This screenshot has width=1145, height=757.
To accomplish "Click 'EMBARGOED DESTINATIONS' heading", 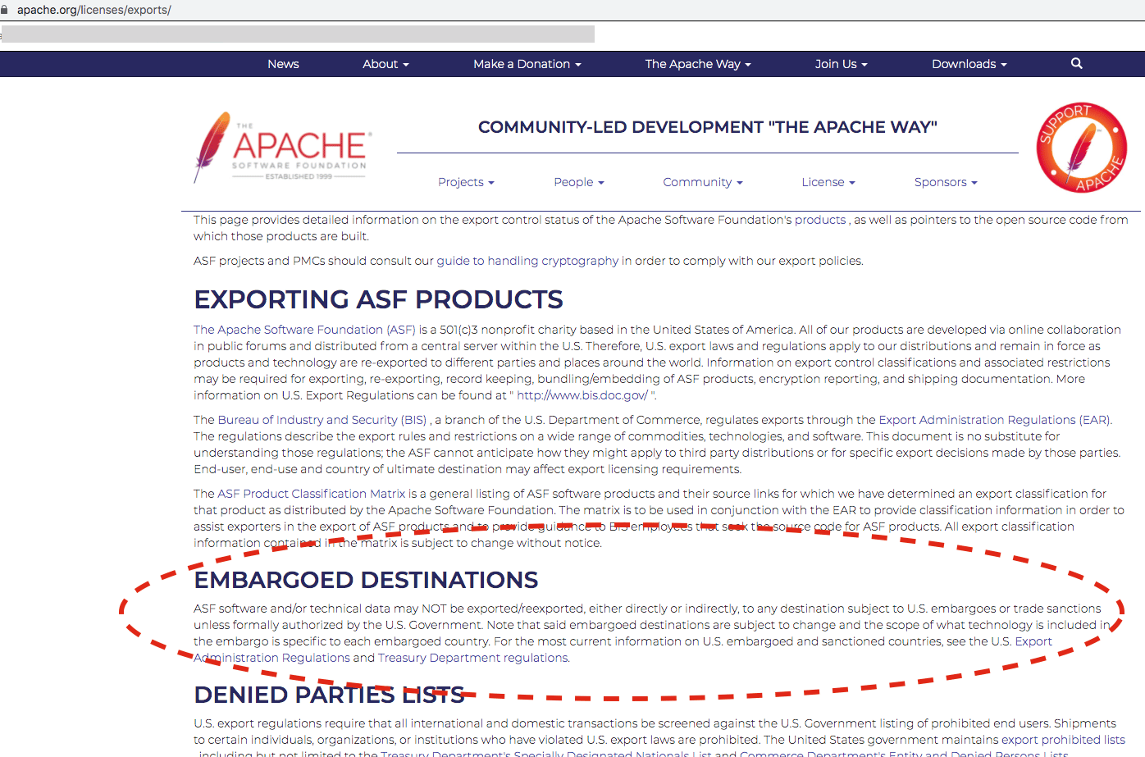I will 366,580.
